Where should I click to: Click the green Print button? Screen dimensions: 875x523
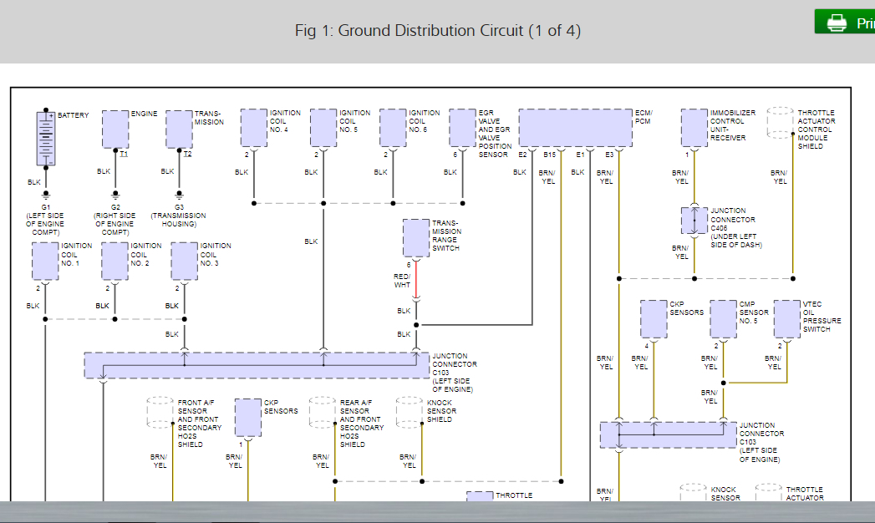tap(845, 23)
